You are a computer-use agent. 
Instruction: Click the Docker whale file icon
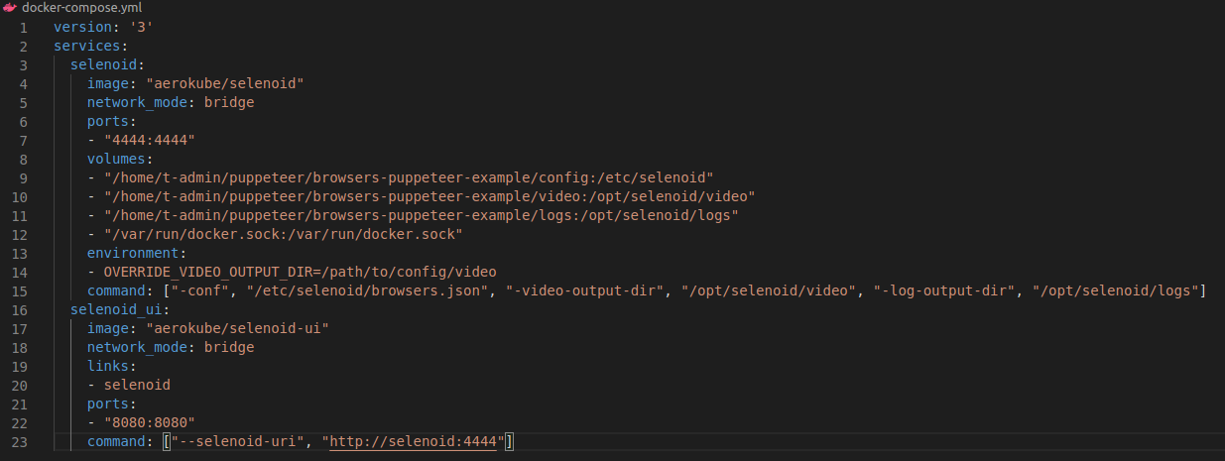click(10, 8)
